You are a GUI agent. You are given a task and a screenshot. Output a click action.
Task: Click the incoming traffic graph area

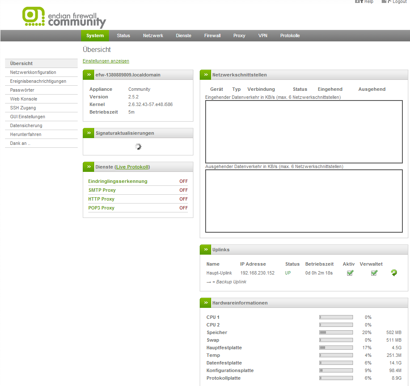(304, 132)
